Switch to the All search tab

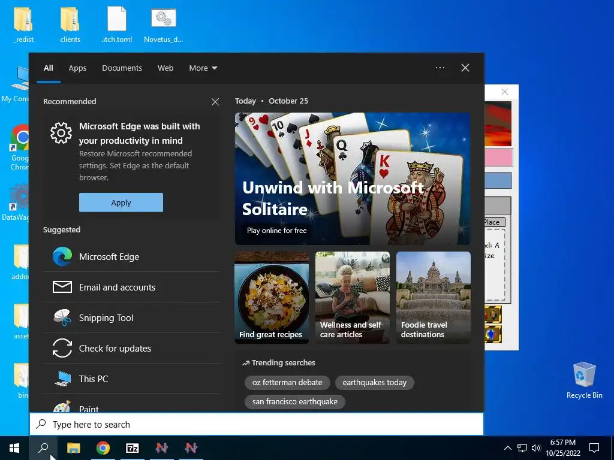(x=49, y=68)
